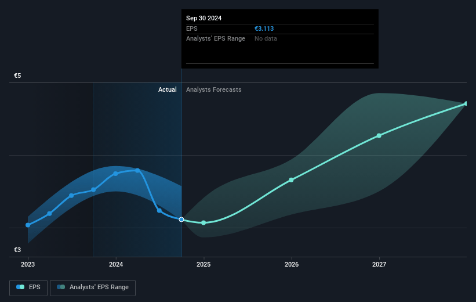
Task: Select the EPS point just before Sep 2024
Action: [159, 210]
